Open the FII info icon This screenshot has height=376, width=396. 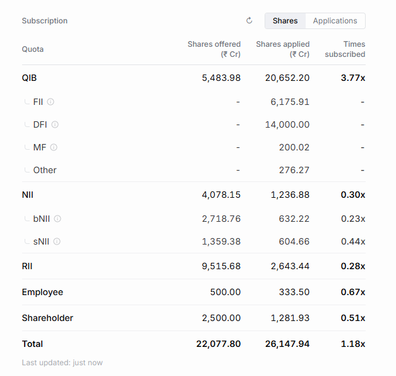coord(51,102)
